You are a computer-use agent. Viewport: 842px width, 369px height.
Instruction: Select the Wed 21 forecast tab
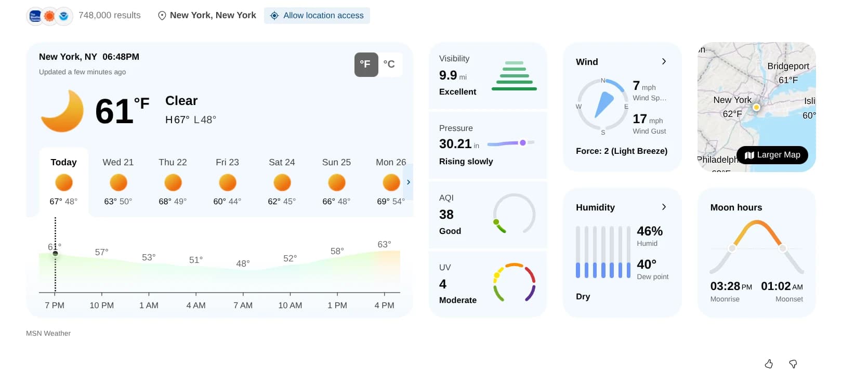[118, 182]
